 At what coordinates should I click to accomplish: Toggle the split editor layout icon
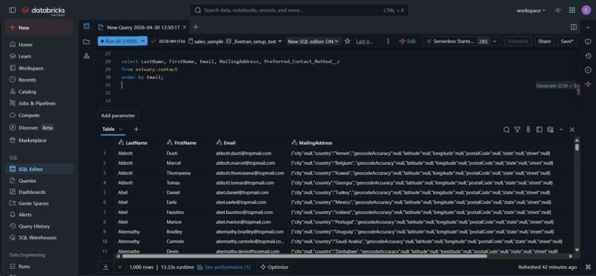(573, 27)
